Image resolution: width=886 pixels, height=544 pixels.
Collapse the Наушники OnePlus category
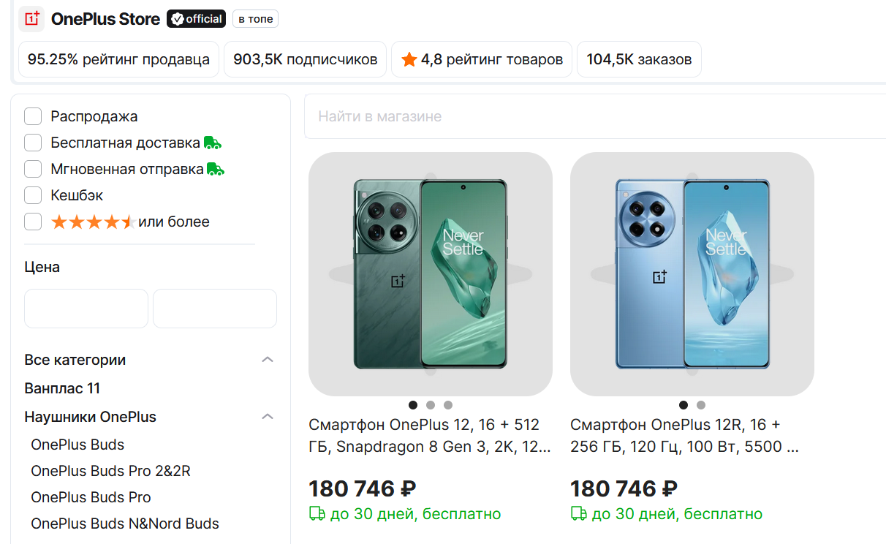click(x=268, y=417)
